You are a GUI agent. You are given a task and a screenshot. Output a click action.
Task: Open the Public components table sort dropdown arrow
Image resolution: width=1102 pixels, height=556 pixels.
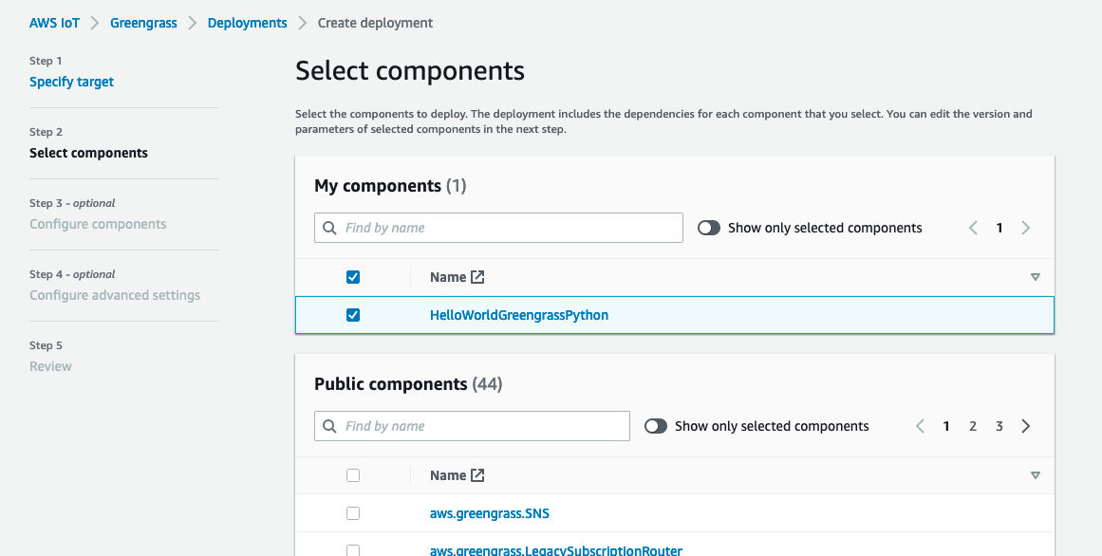(x=1035, y=475)
